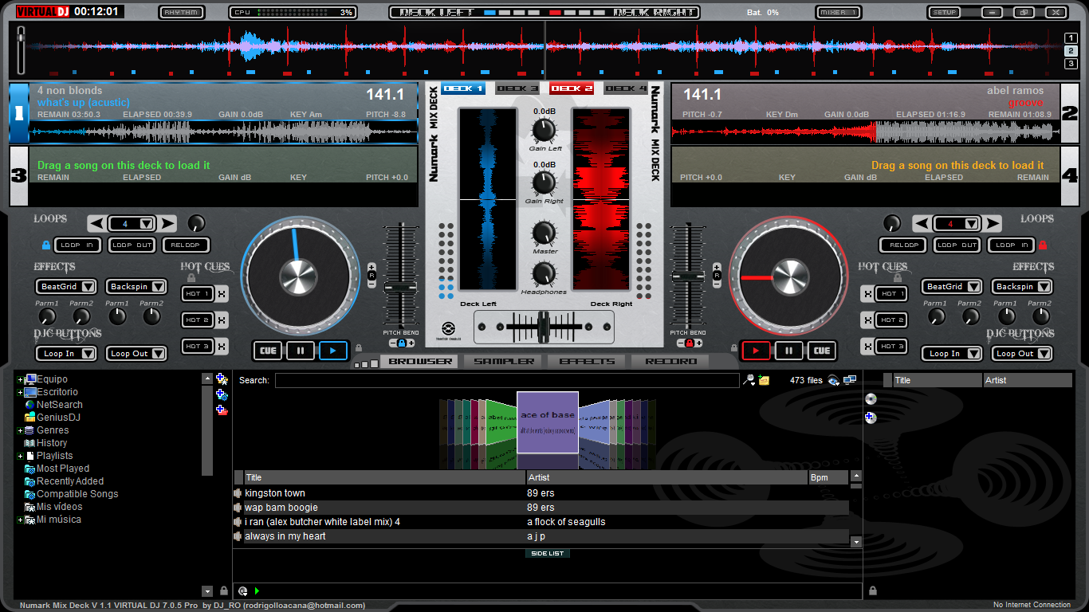Hit the CUE button on right deck

[x=821, y=351]
